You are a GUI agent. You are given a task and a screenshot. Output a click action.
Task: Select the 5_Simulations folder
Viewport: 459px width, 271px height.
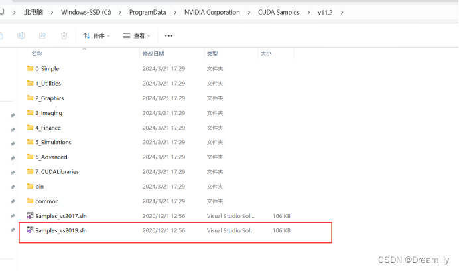pyautogui.click(x=53, y=142)
